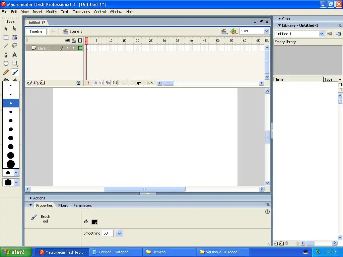Open the zoom 100% dropdown
Screen dimensions: 343x257
[267, 31]
